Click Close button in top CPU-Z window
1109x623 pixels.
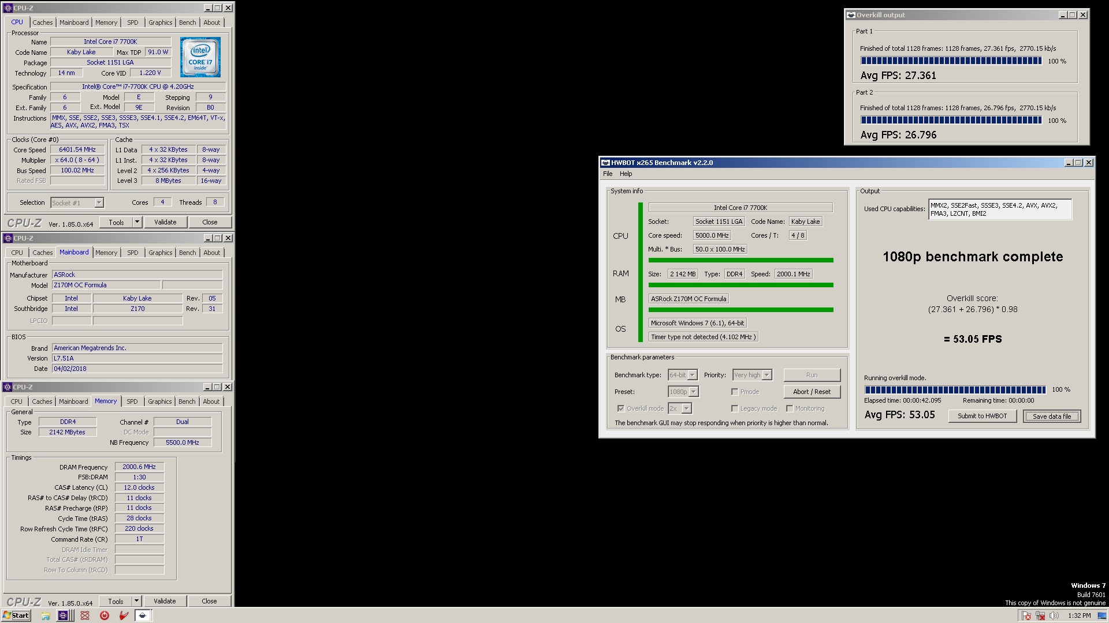(210, 222)
